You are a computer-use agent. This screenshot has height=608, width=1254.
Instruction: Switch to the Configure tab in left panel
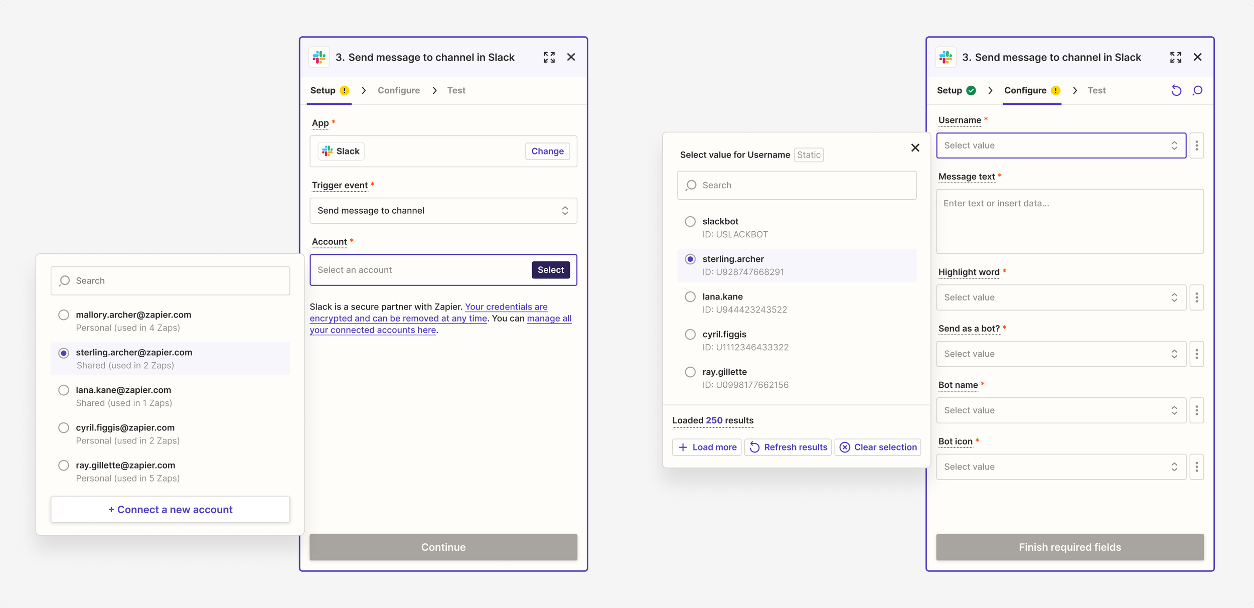point(398,91)
